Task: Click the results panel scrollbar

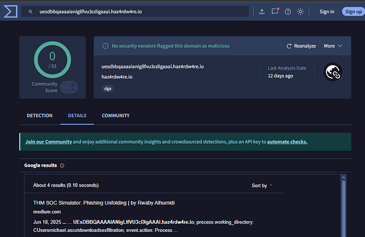Action: pos(344,208)
